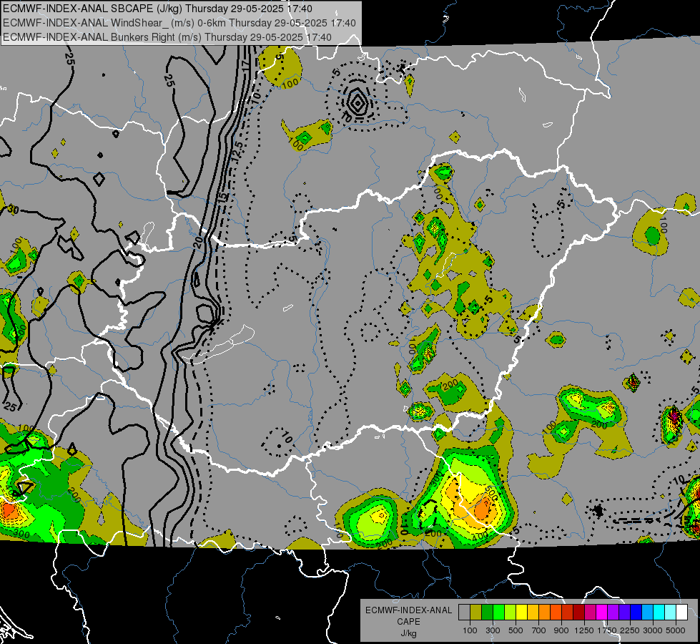Viewport: 700px width, 644px height.
Task: Select the white legend swatch
Action: pyautogui.click(x=681, y=612)
